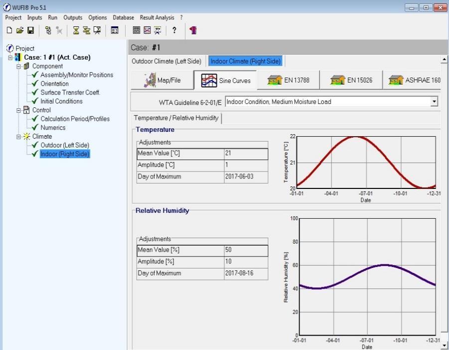Click the exit door toolbar icon
Image resolution: width=449 pixels, height=350 pixels.
pyautogui.click(x=193, y=30)
